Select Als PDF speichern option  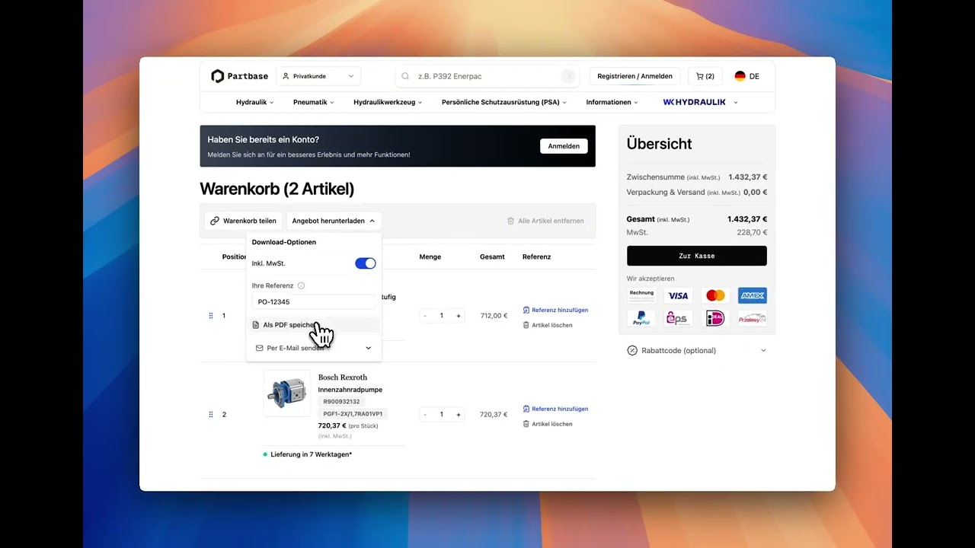click(314, 325)
